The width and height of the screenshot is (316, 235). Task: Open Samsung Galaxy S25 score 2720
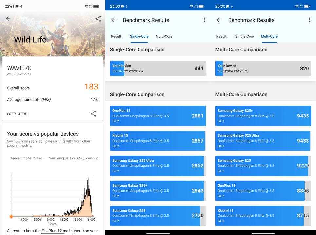[158, 216]
